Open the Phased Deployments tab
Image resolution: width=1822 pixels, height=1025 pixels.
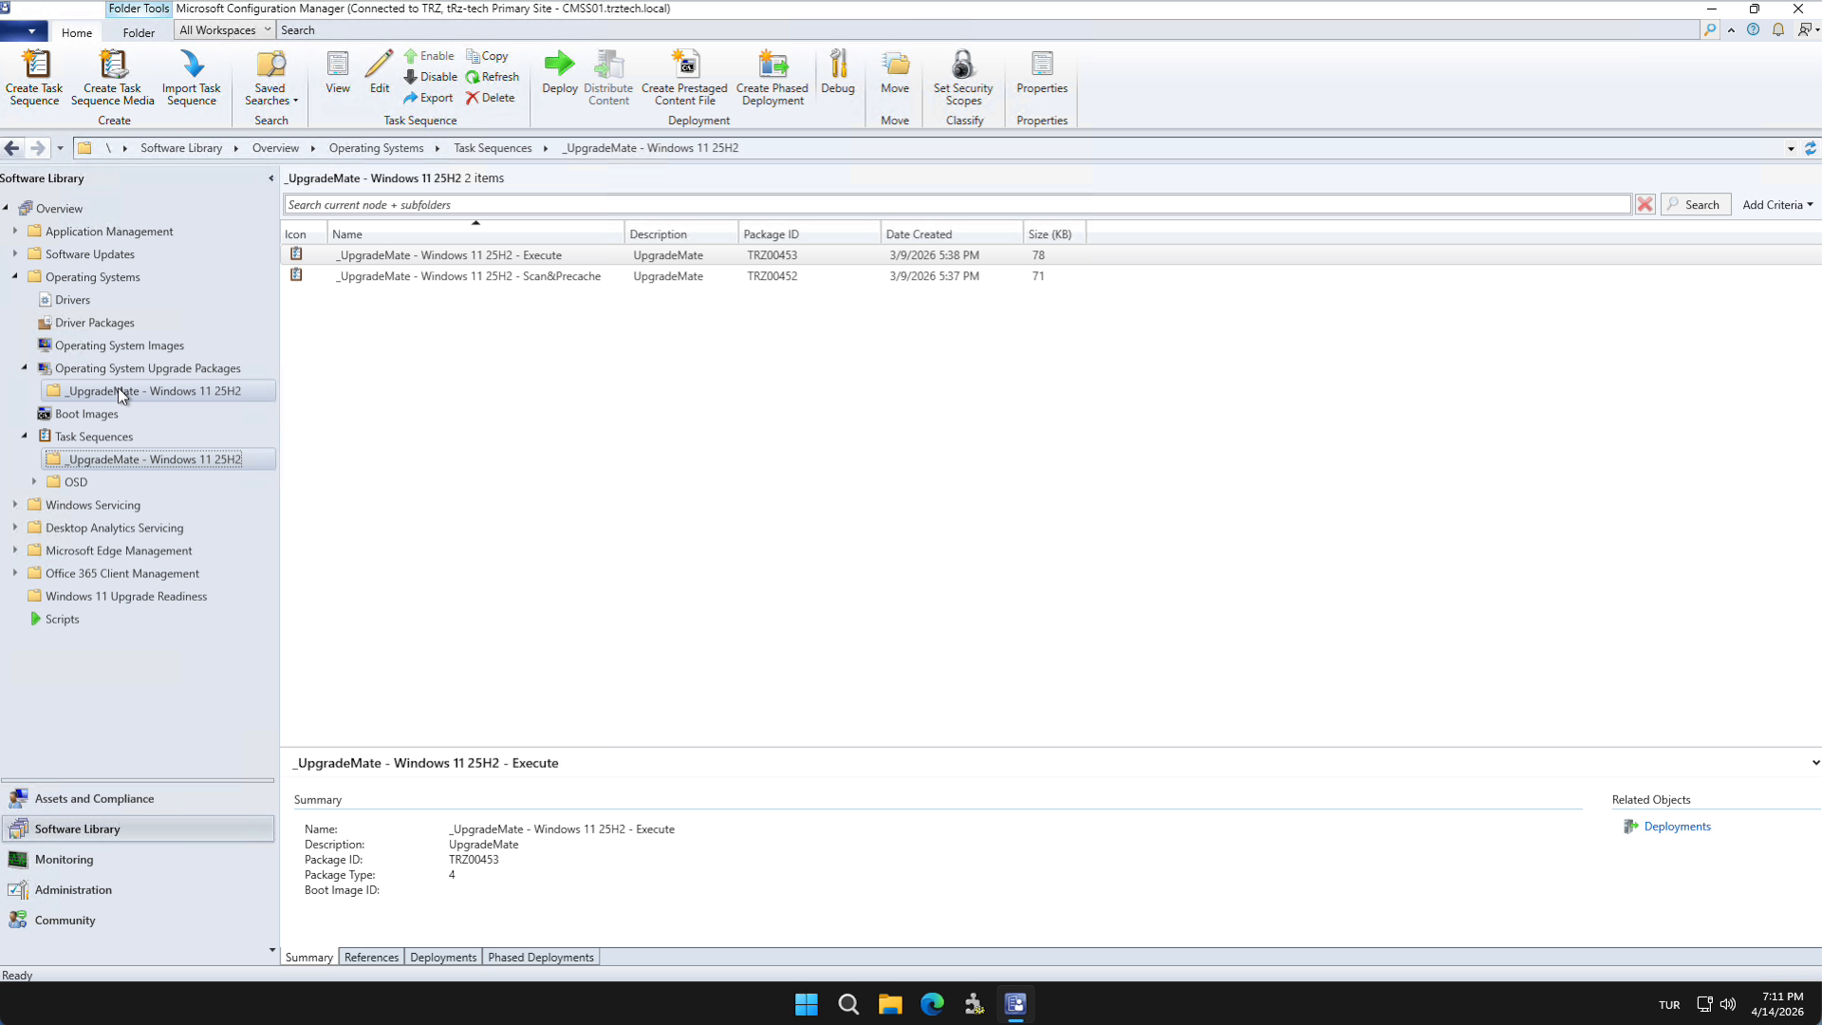tap(541, 958)
